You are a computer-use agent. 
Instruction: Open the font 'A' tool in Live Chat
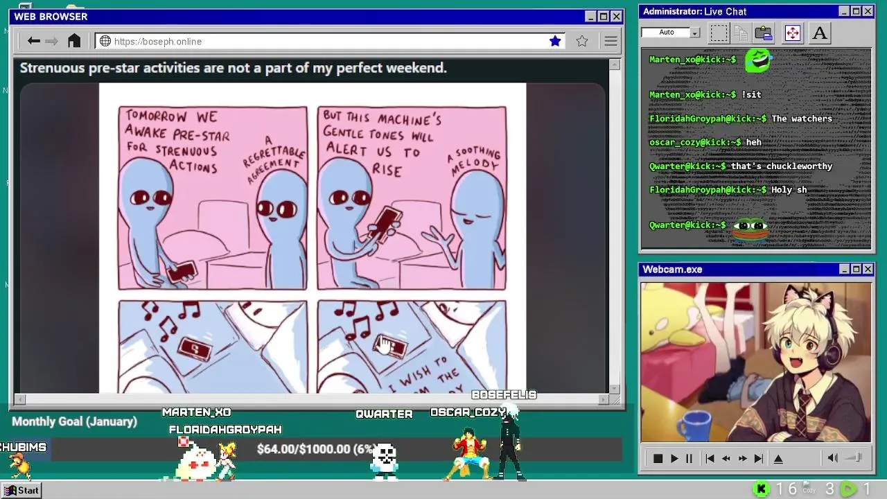[x=819, y=33]
